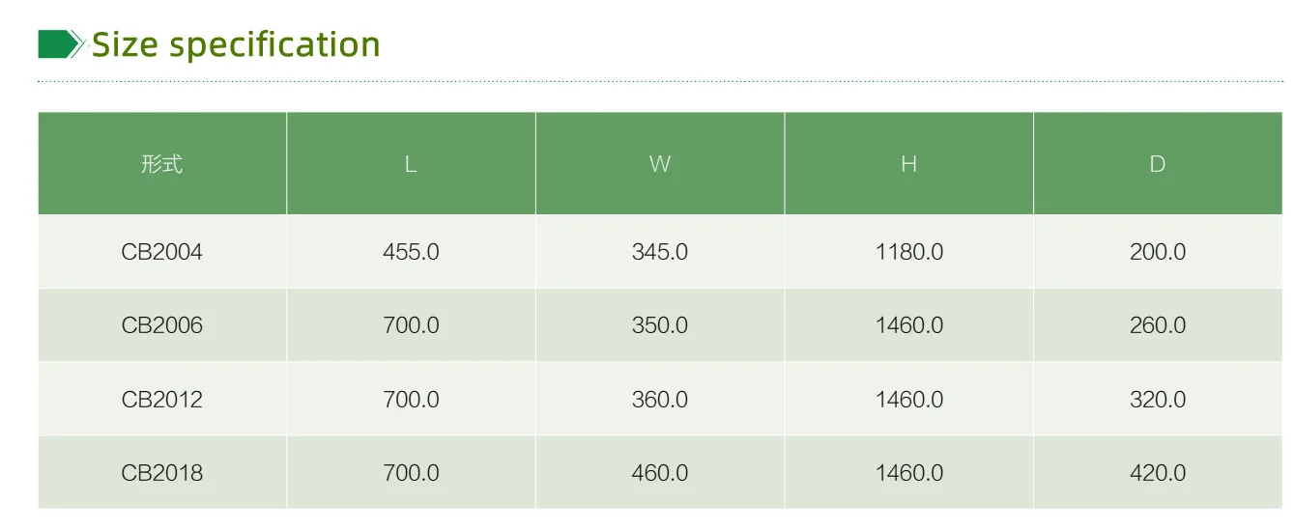Select CB2018's 460.0 width cell
The image size is (1294, 531).
660,473
